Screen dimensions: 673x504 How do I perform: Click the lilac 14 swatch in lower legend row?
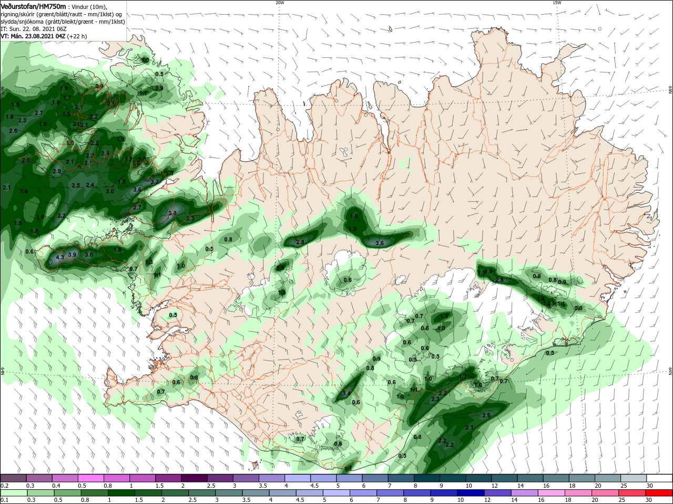tap(524, 493)
